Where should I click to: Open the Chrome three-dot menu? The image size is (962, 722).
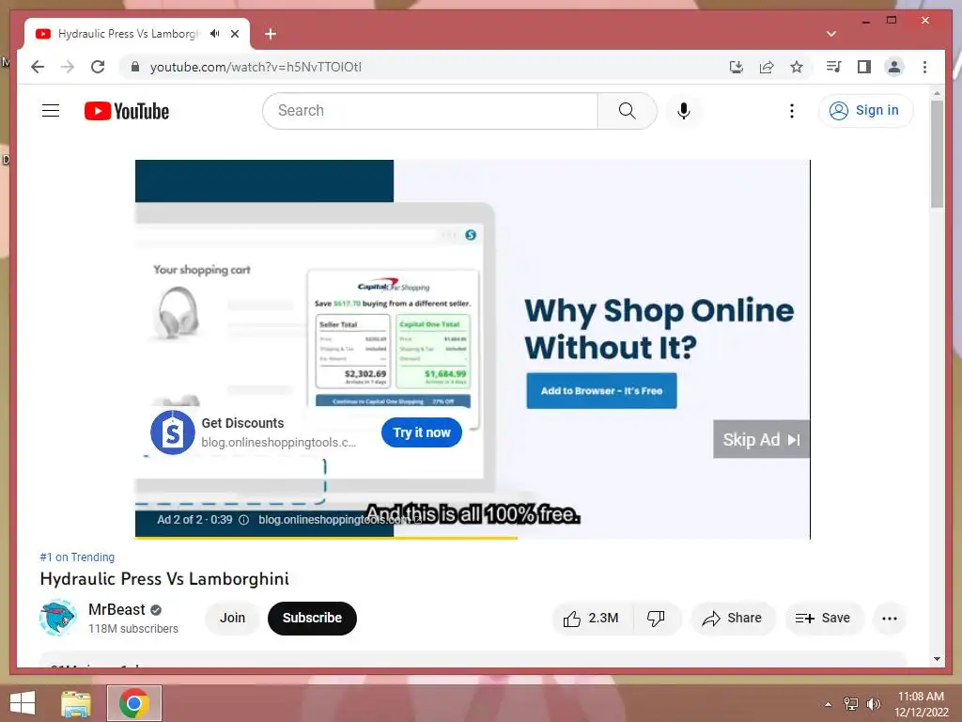tap(924, 67)
